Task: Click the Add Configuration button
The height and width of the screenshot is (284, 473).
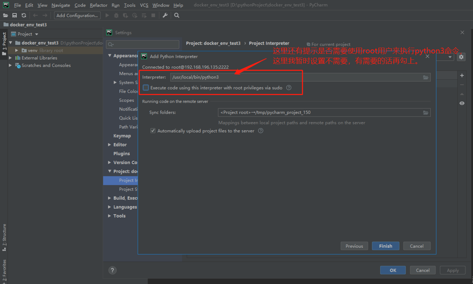Action: tap(77, 15)
